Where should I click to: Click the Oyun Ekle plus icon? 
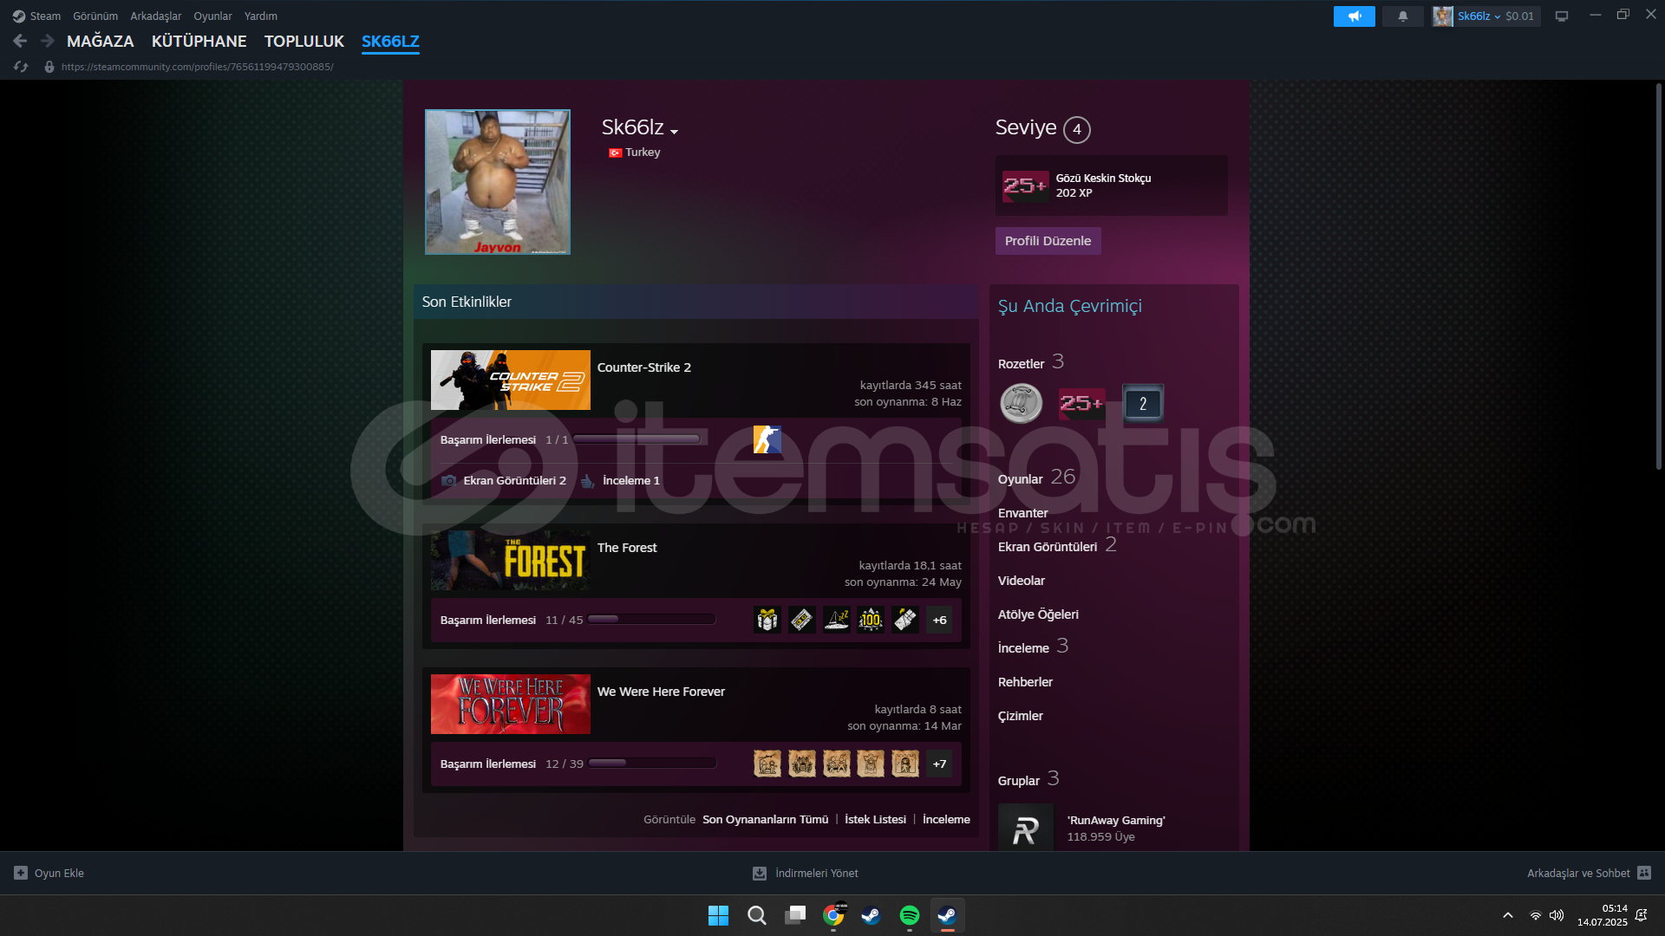point(21,873)
